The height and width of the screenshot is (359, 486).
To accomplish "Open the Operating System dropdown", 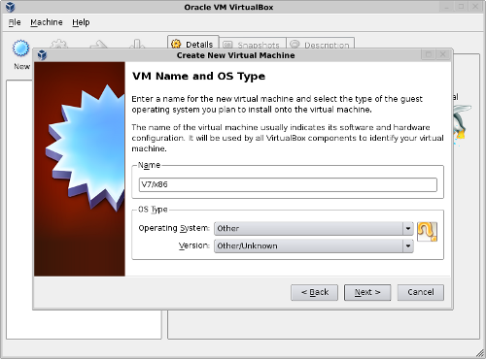I will point(314,228).
